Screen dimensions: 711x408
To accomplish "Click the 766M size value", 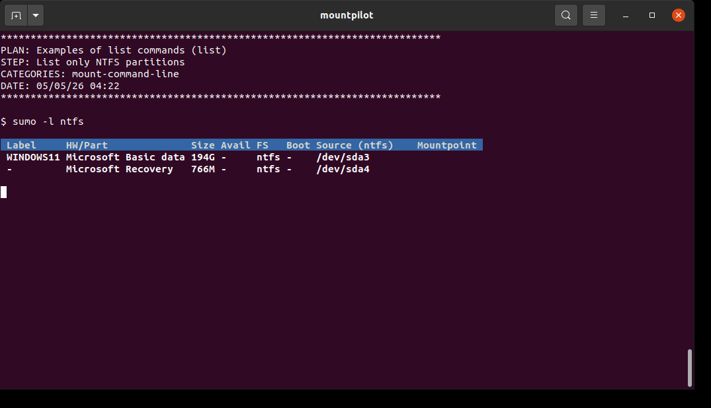I will coord(202,169).
